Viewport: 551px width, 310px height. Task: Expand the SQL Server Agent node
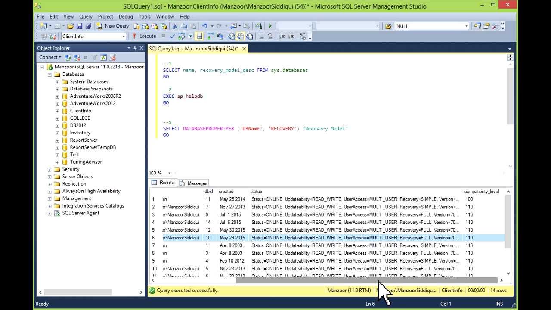coord(50,213)
